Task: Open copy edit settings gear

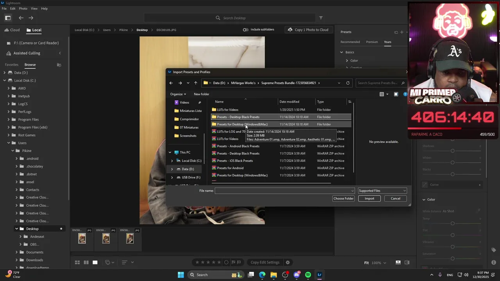Action: point(288,262)
